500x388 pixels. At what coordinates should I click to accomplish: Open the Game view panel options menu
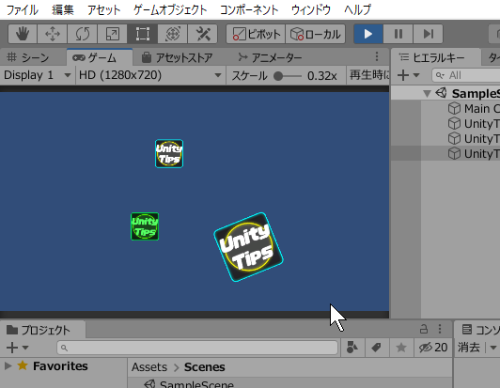tap(377, 57)
